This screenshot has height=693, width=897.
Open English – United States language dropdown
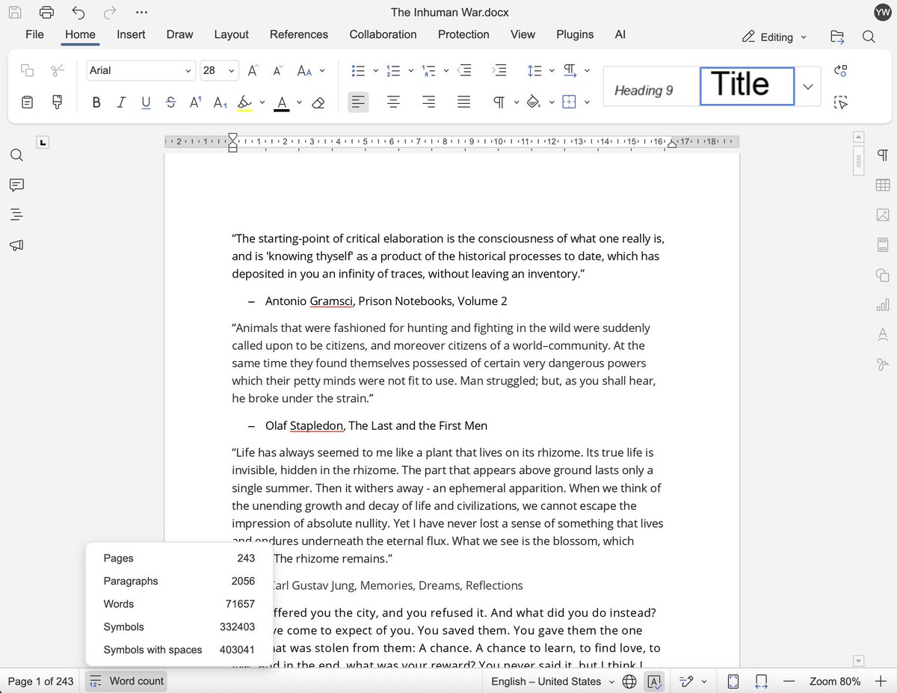click(x=552, y=681)
